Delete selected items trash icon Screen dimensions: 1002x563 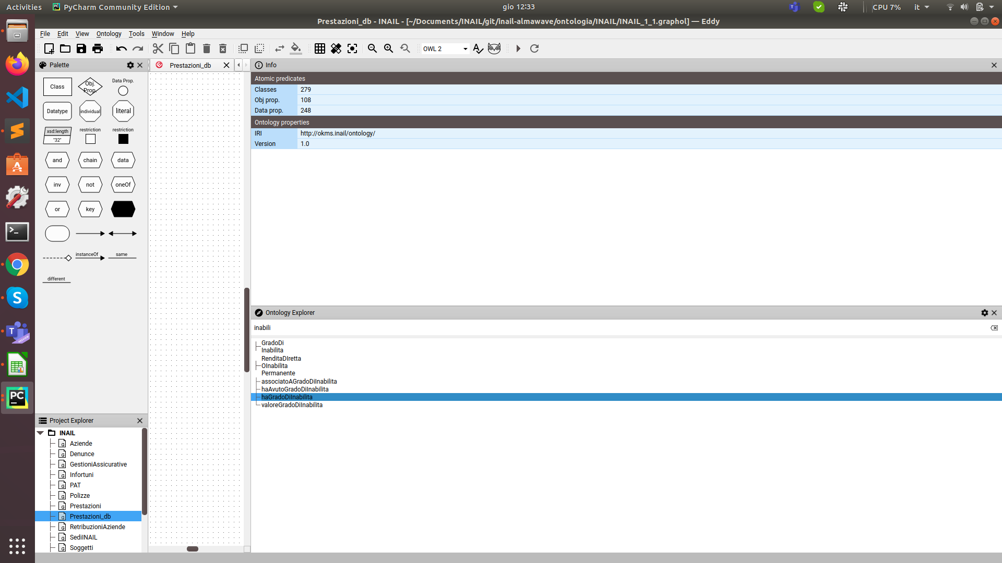click(207, 48)
